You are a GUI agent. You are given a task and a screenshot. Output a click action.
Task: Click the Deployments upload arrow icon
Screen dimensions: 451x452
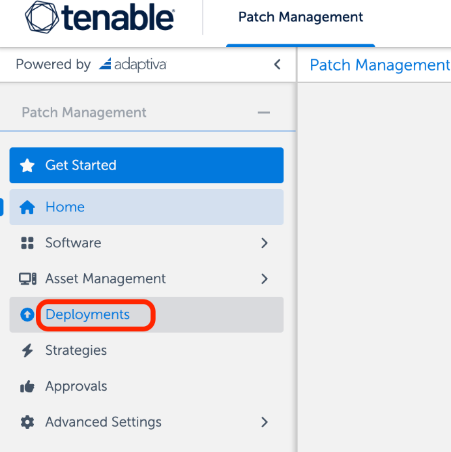click(27, 315)
